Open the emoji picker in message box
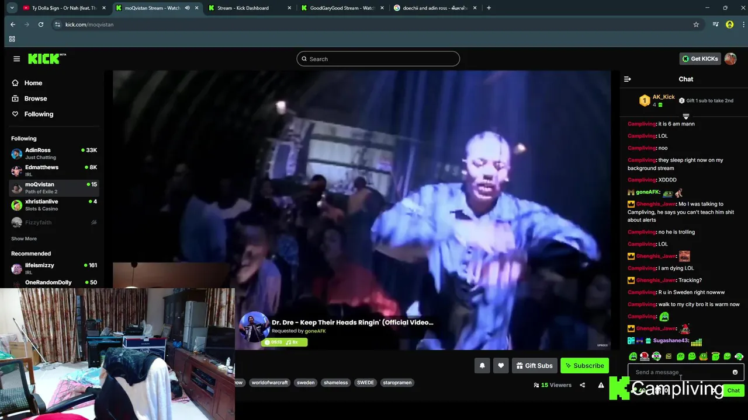The image size is (748, 420). pos(735,372)
